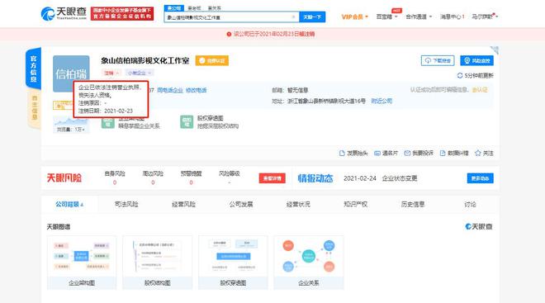This screenshot has height=303, width=545.
Task: Clear search text with the x icon
Action: click(x=294, y=17)
